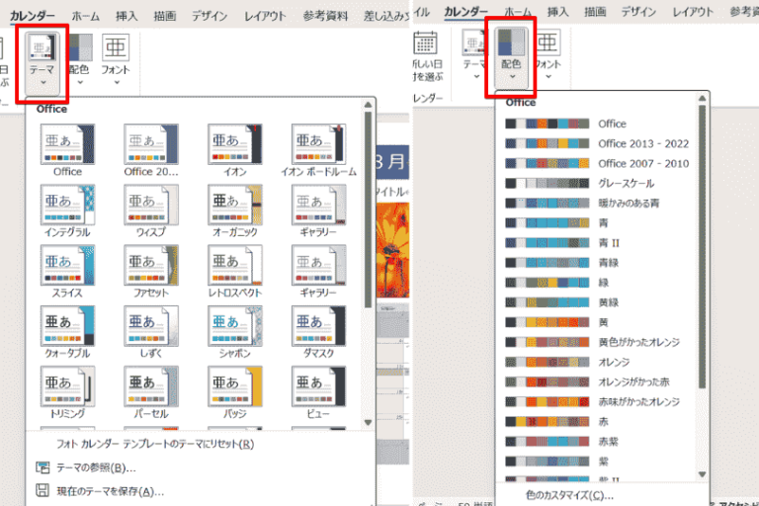759x506 pixels.
Task: Open the 描画 tab in the left Word window
Action: [165, 16]
